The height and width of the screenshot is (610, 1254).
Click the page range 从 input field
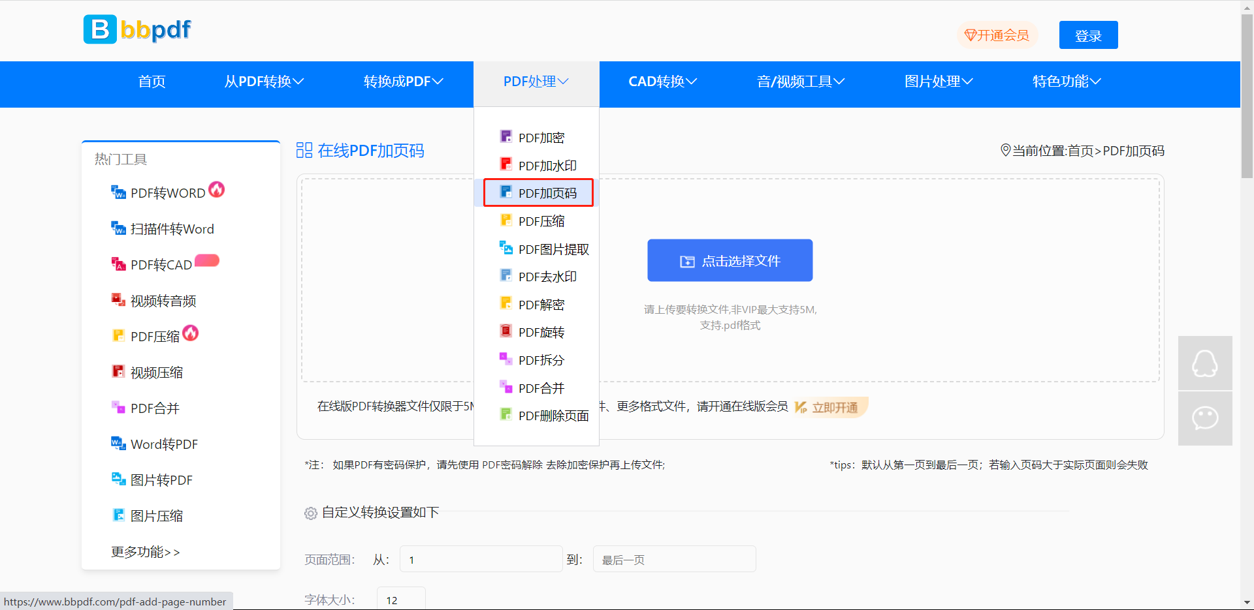[x=481, y=560]
